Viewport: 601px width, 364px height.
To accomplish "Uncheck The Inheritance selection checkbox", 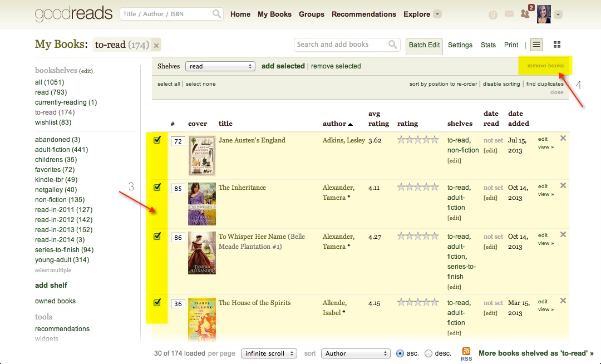I will [157, 188].
